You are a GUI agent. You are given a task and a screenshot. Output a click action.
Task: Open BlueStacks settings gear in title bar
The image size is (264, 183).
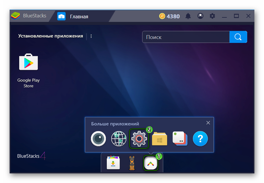tap(212, 16)
